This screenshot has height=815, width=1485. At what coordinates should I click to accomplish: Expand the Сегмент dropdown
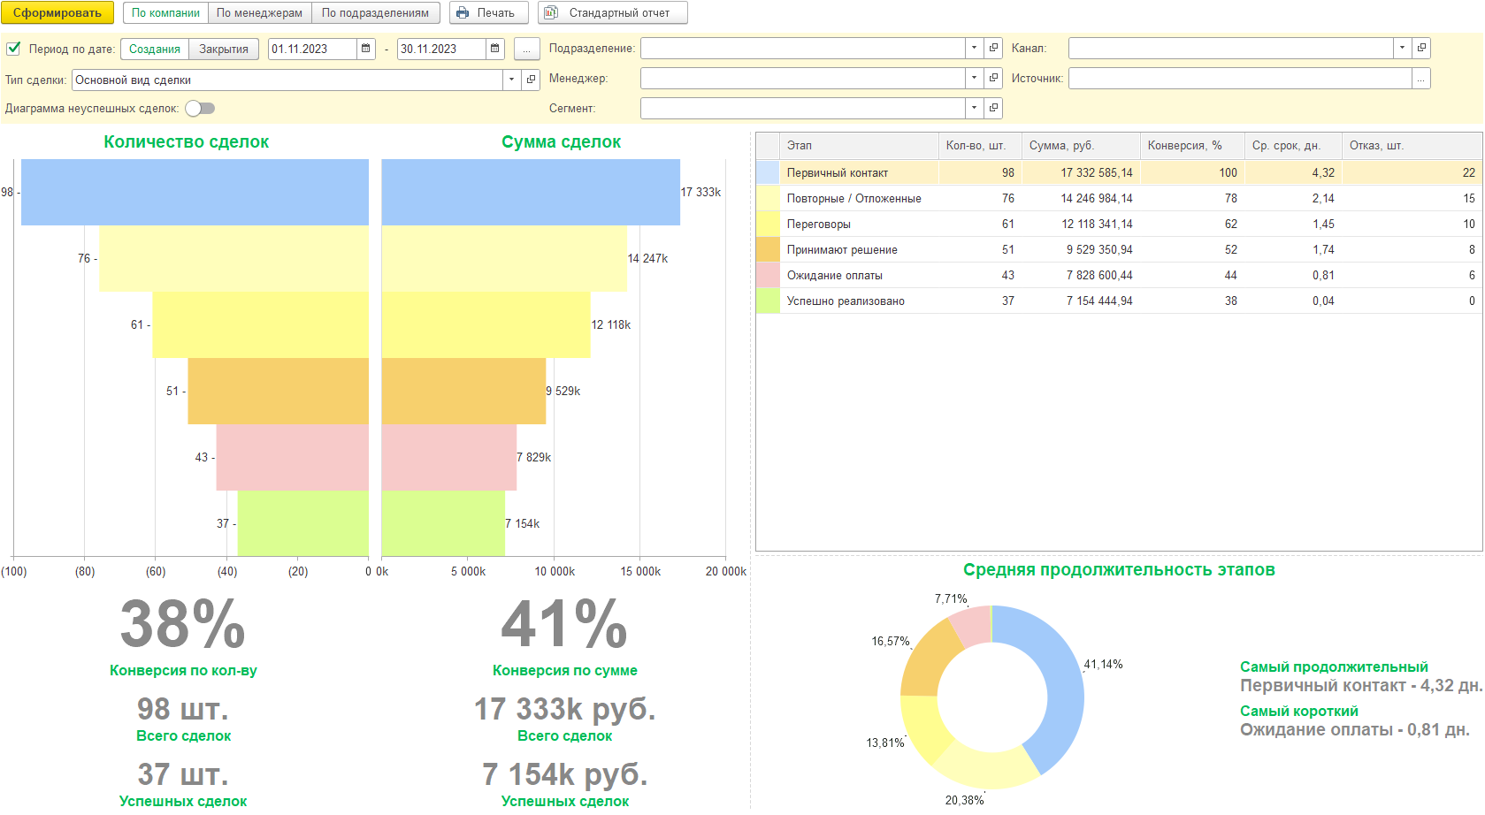pos(974,108)
